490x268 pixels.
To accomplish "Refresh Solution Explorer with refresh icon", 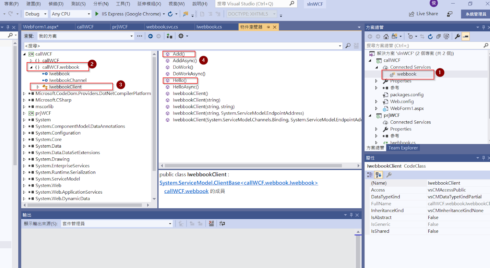I will click(430, 36).
